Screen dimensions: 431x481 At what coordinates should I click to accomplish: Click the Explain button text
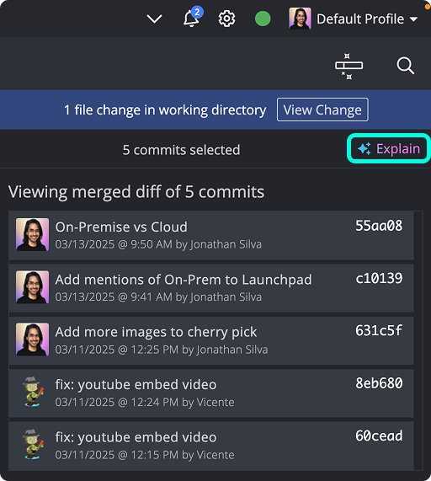tap(398, 149)
